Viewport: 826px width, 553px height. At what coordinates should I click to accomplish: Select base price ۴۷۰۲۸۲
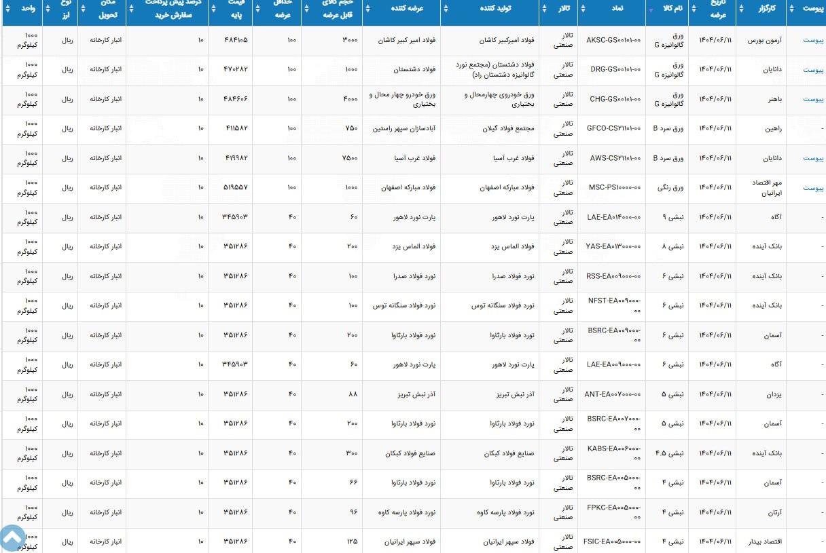coord(236,70)
